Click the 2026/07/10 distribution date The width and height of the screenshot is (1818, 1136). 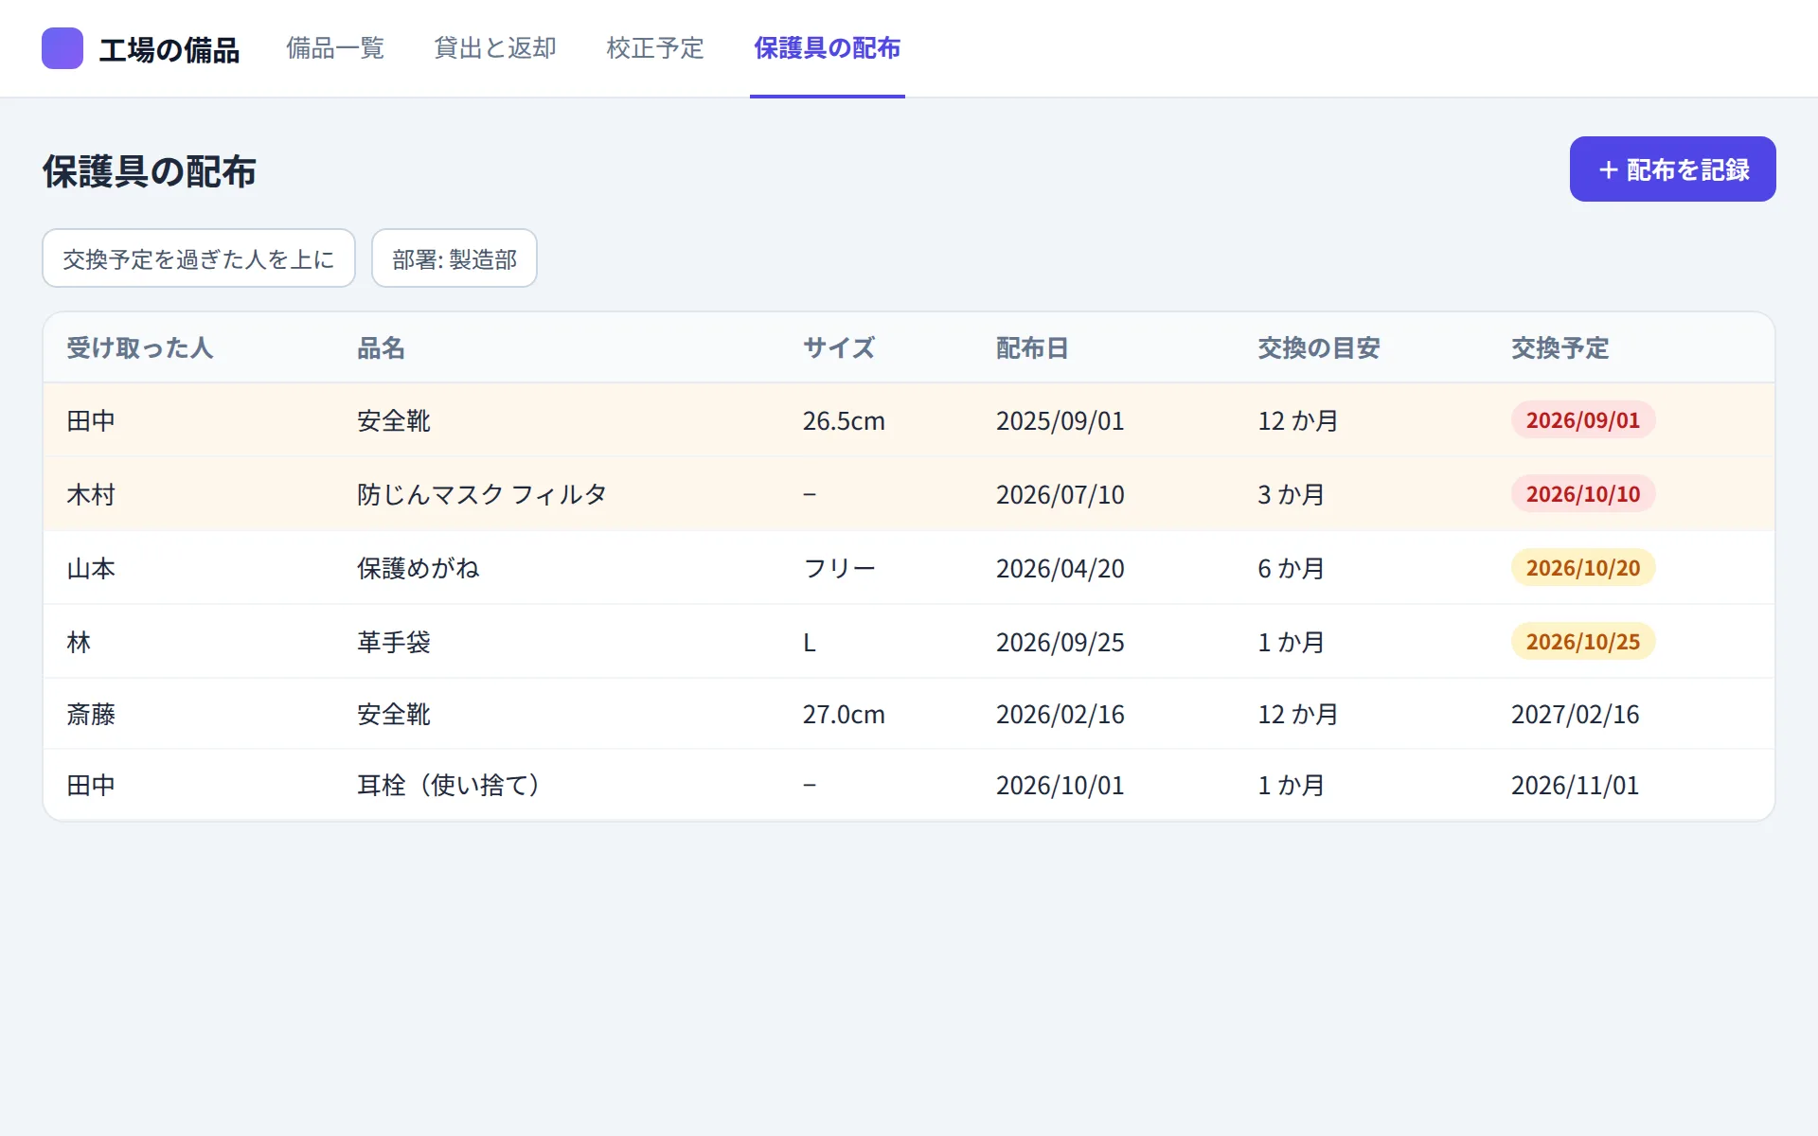pos(1060,495)
